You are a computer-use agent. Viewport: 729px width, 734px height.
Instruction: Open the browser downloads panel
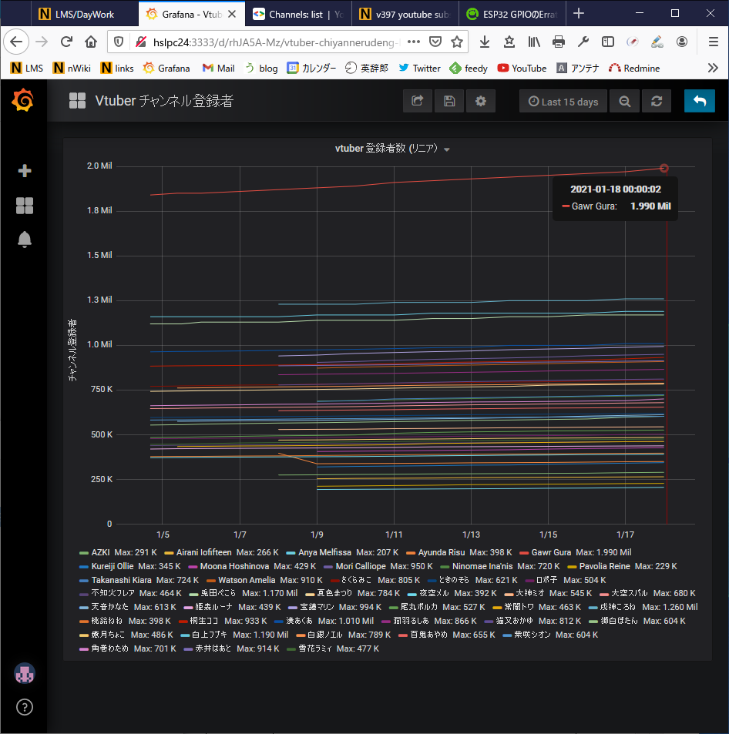point(485,42)
